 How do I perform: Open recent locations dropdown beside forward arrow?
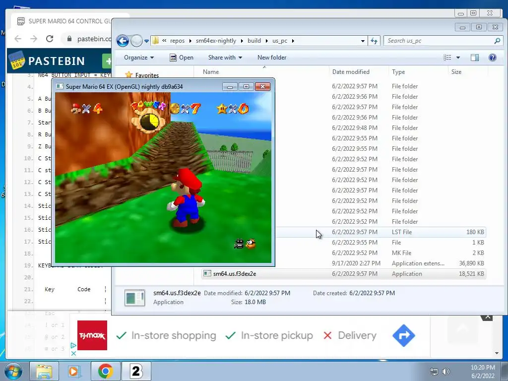click(x=146, y=41)
